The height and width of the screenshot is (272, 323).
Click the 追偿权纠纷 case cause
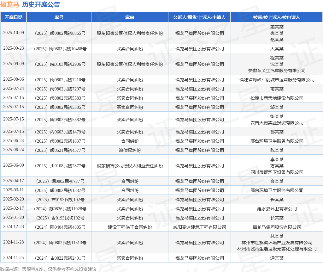coord(130,150)
